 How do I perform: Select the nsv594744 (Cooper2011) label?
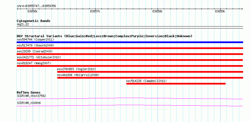(x=36, y=39)
